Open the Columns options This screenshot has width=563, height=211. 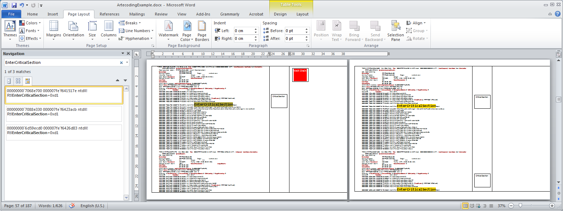pyautogui.click(x=109, y=30)
